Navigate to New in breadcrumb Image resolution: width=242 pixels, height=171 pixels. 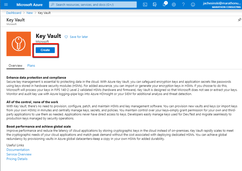click(x=29, y=13)
